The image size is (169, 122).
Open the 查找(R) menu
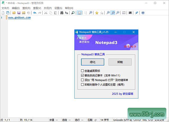(26, 8)
